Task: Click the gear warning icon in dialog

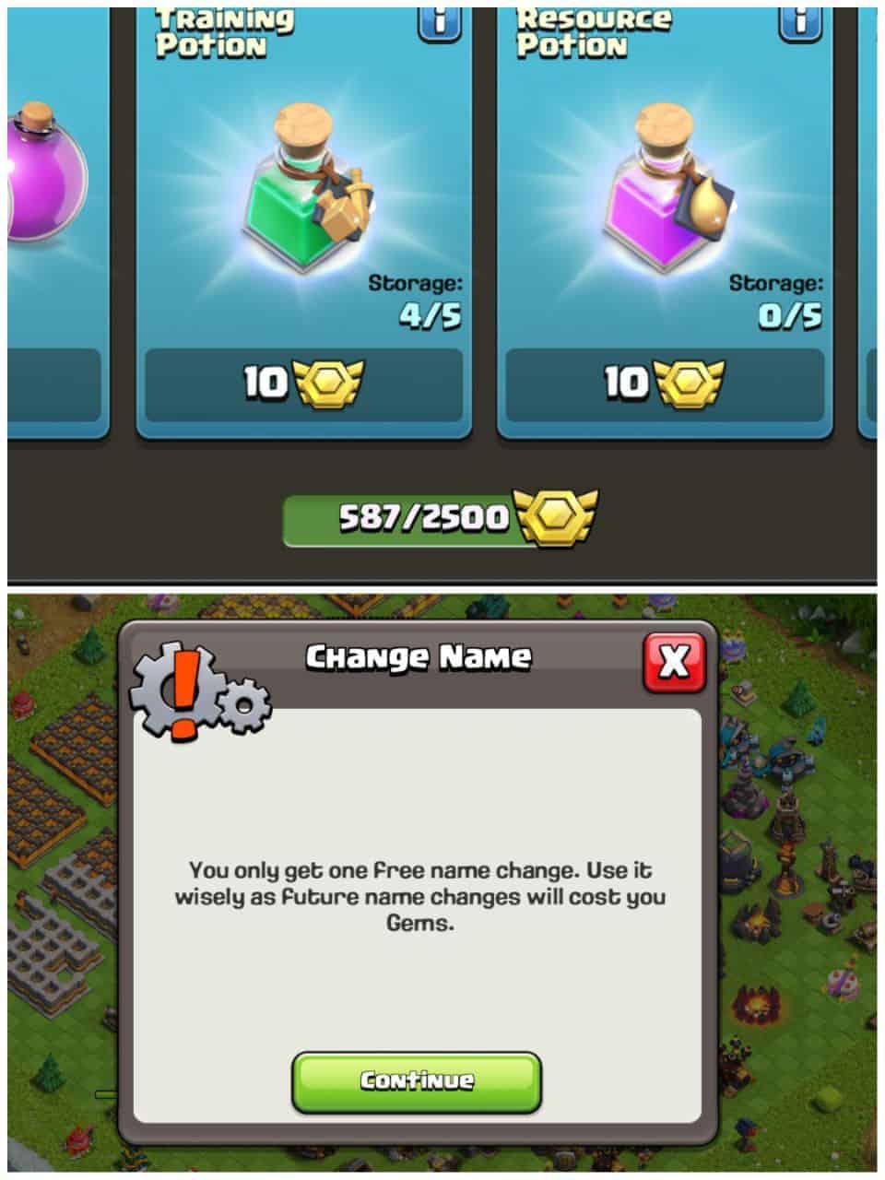Action: coord(198,690)
